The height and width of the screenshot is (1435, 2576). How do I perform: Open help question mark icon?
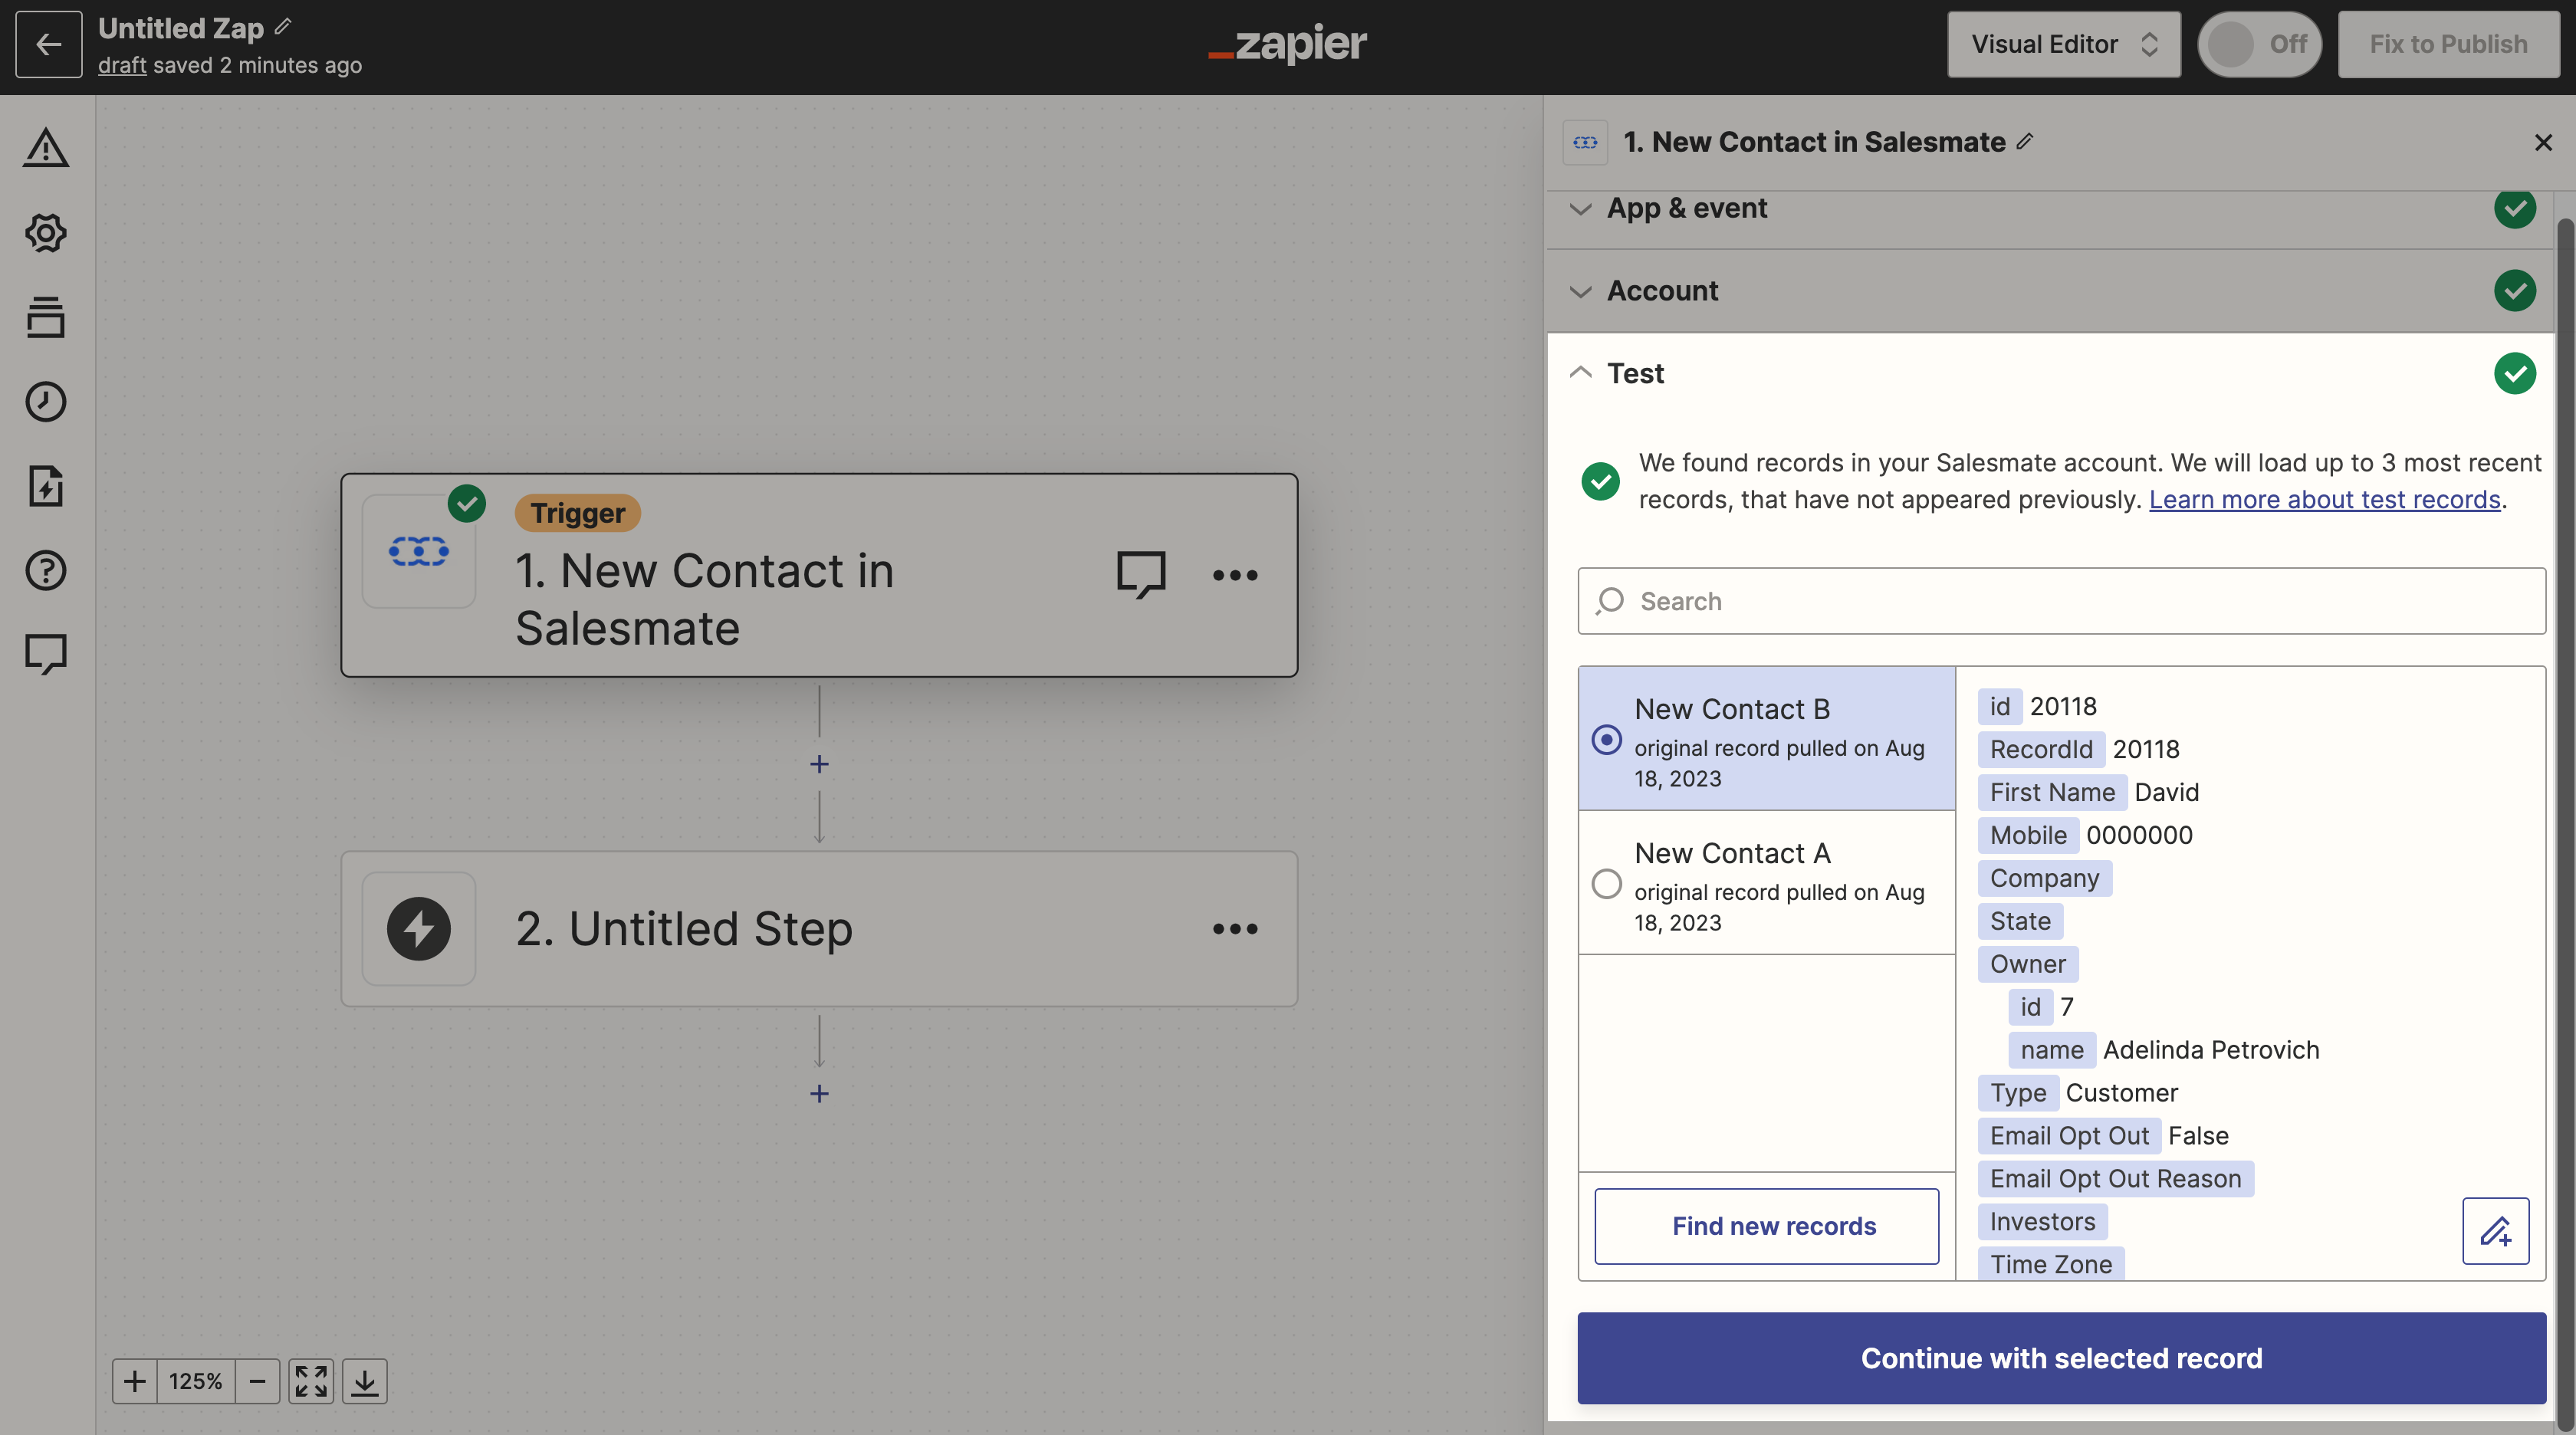46,570
